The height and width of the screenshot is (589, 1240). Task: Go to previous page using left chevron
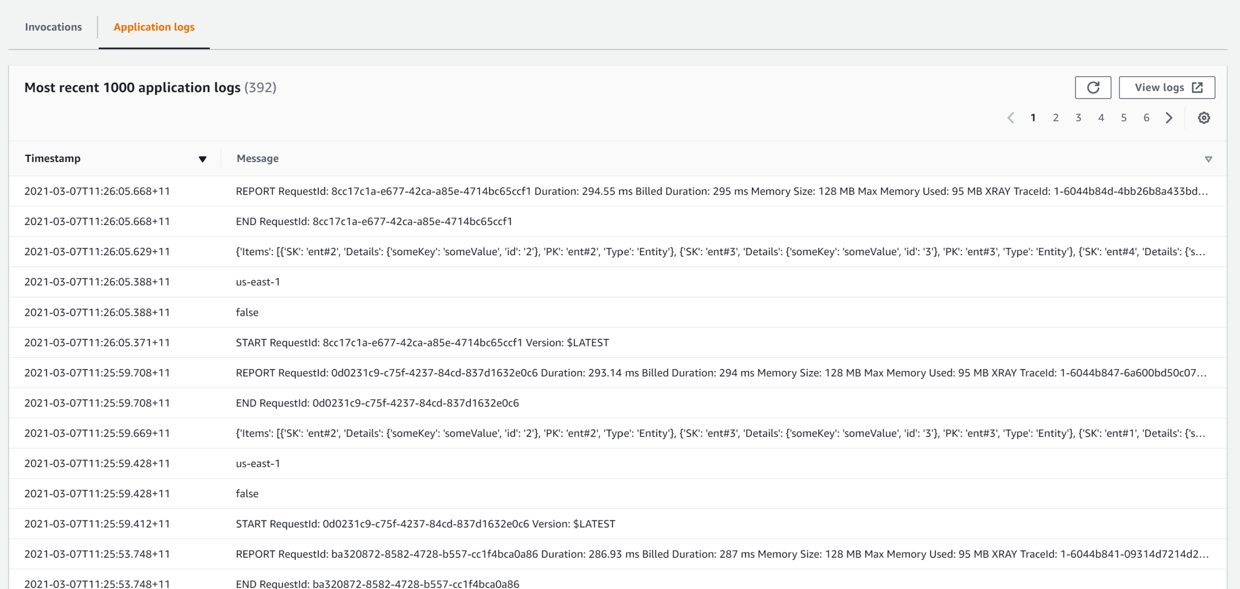coord(1011,117)
